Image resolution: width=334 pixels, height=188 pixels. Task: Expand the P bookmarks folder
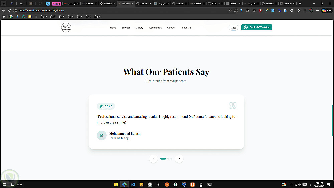click(x=62, y=17)
